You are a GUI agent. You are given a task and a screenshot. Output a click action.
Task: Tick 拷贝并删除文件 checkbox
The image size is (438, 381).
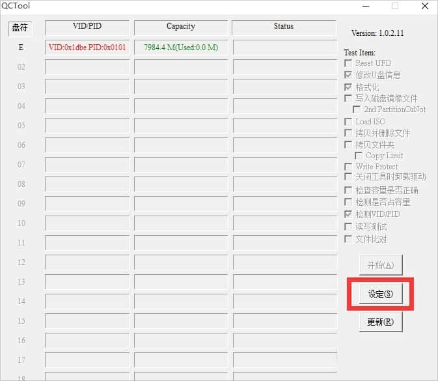coord(348,133)
